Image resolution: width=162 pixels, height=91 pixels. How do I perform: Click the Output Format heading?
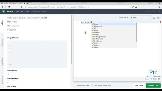point(13,38)
